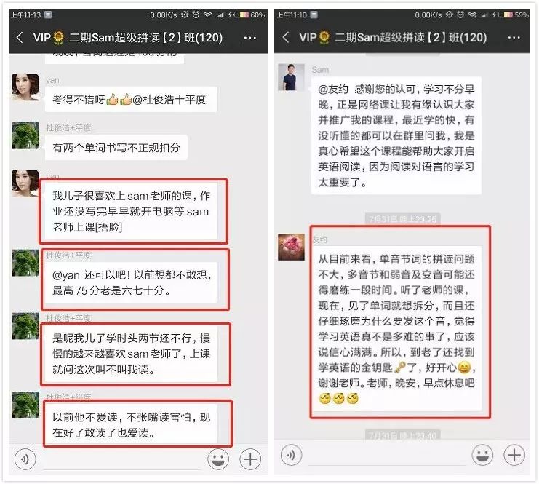This screenshot has height=484, width=539.
Task: Tap 友约's flower avatar
Action: (291, 247)
